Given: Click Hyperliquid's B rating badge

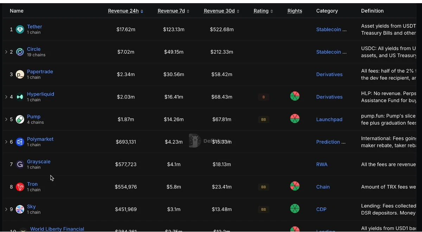Looking at the screenshot, I should pyautogui.click(x=263, y=97).
